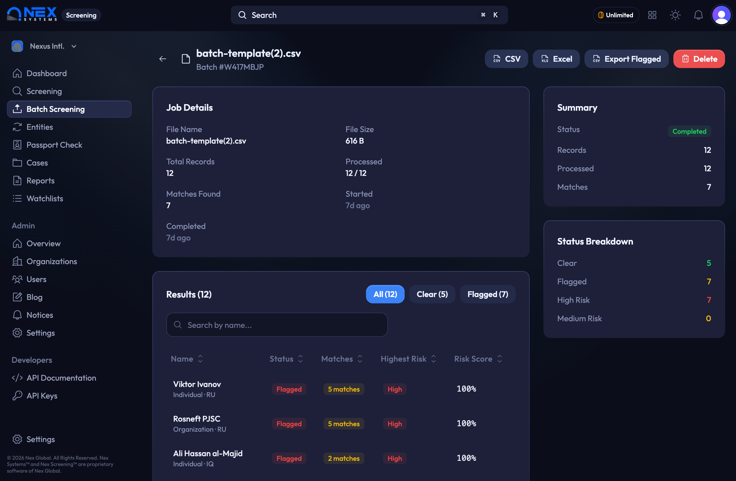The height and width of the screenshot is (481, 736).
Task: Click the API Keys key icon
Action: 17,396
